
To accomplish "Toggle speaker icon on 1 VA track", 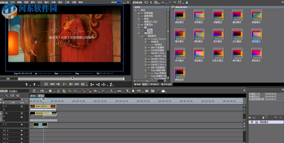I will coord(22,117).
